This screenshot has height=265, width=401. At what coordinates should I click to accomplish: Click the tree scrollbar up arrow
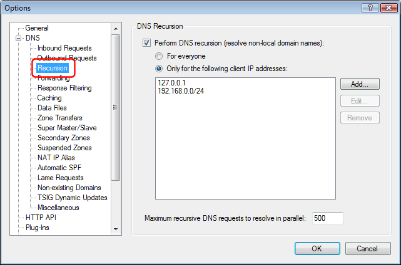click(x=116, y=29)
